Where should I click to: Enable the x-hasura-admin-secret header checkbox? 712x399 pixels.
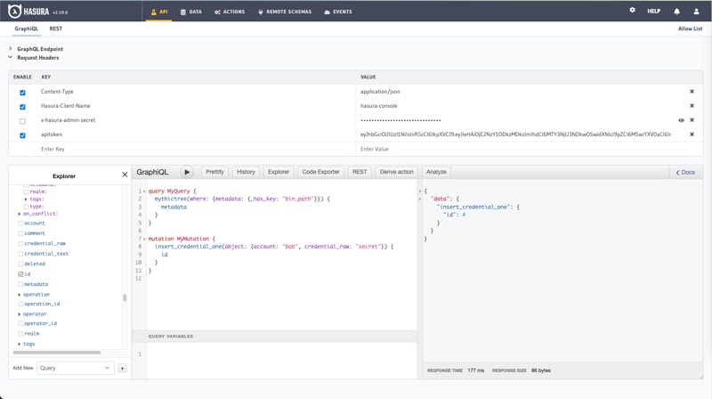(x=23, y=121)
